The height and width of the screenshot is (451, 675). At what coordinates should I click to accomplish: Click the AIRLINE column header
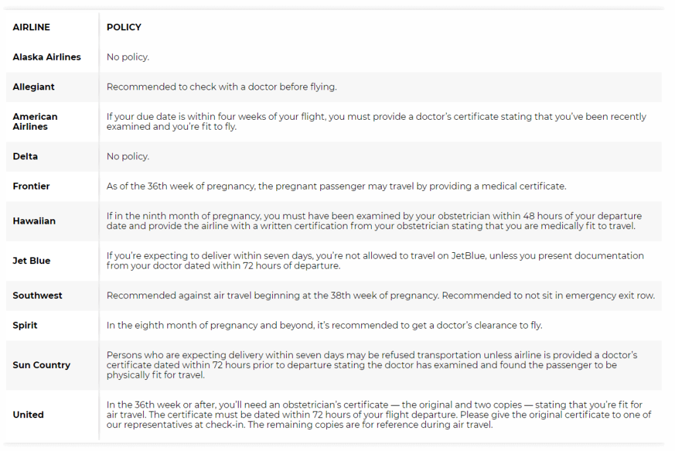tap(32, 28)
